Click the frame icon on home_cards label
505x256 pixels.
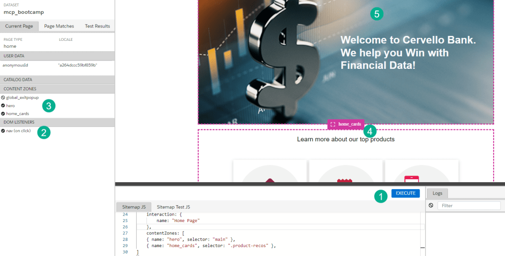(333, 124)
